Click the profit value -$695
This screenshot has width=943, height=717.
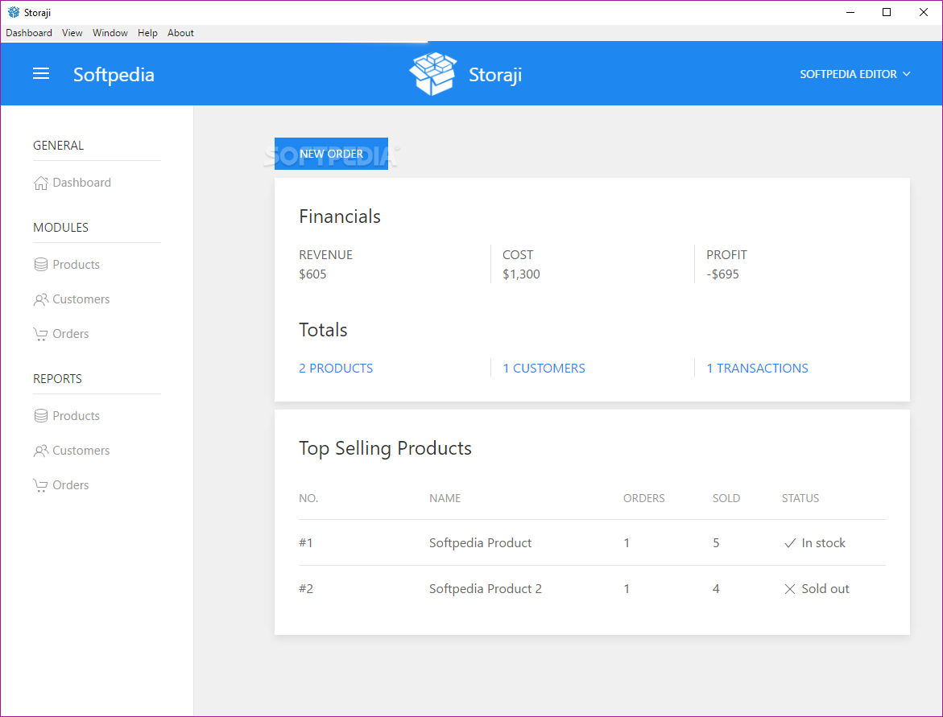723,274
